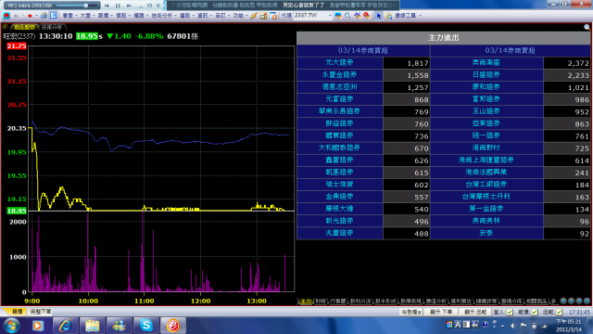Click the 顯示下單 button
593x334 pixels.
[x=441, y=312]
